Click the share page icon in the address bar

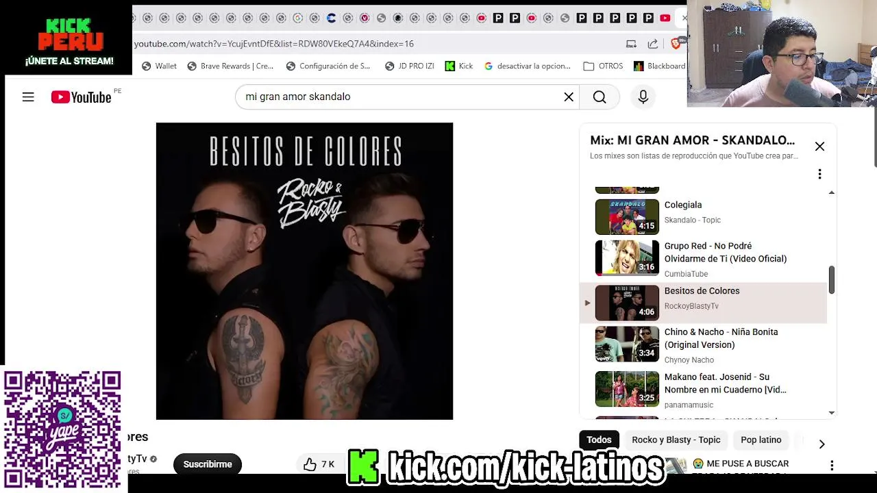click(652, 44)
